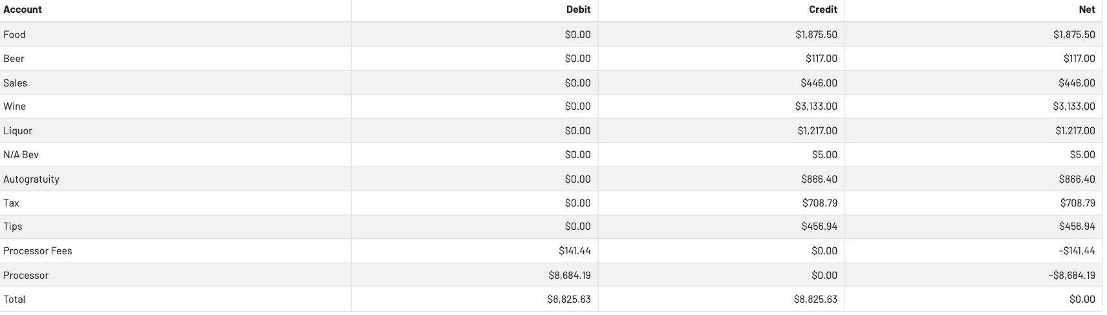Select the Beer account row
This screenshot has height=315, width=1107.
point(14,59)
